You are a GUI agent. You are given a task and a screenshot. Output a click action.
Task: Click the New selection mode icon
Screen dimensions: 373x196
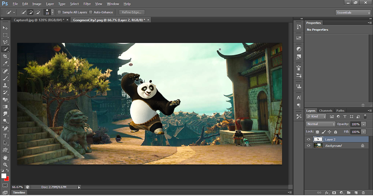click(x=23, y=12)
